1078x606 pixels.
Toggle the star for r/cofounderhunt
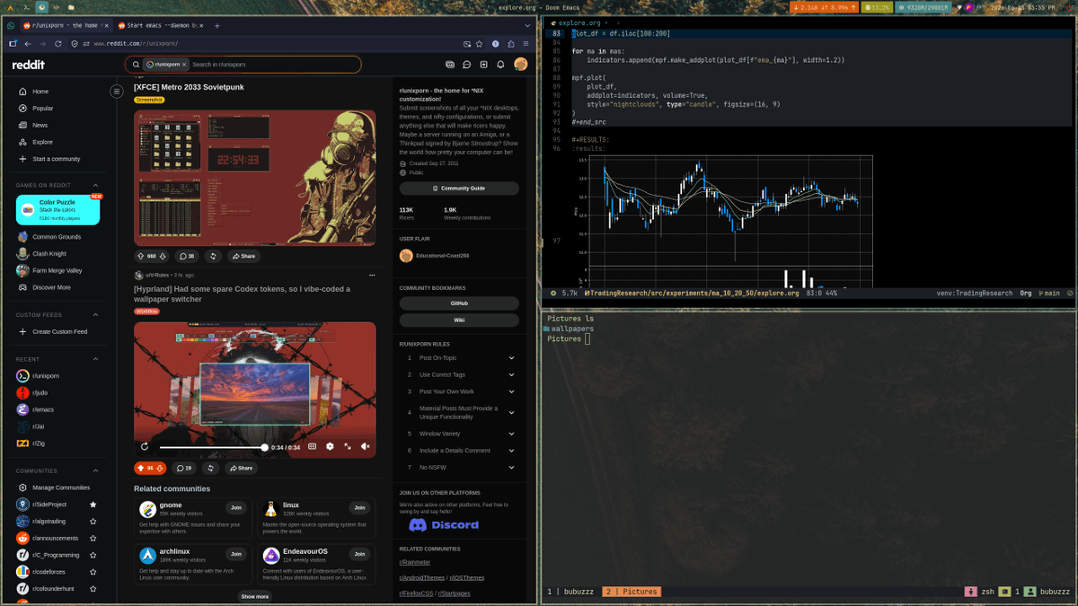click(93, 588)
